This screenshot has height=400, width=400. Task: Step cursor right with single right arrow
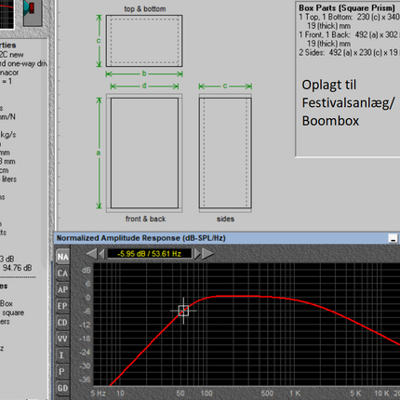click(197, 254)
